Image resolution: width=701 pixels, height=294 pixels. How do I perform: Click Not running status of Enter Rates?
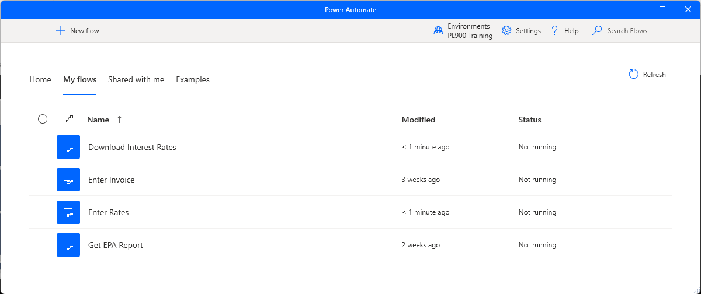[537, 212]
